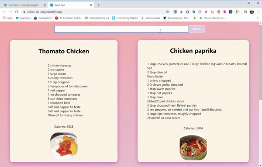Image resolution: width=262 pixels, height=167 pixels.
Task: Open the web resources bookmark
Action: coord(151,18)
